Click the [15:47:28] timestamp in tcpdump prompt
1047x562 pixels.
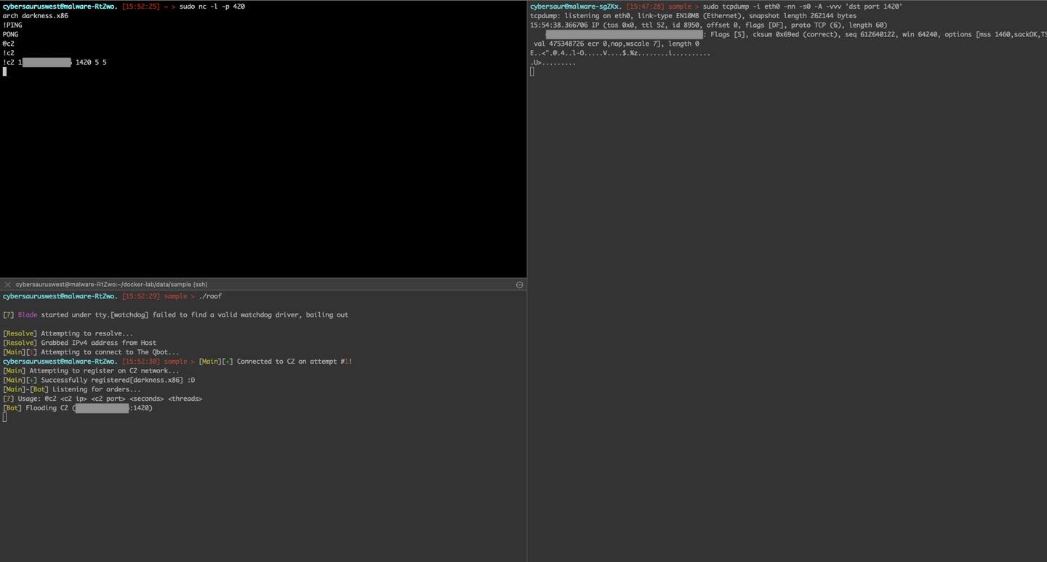[x=645, y=7]
